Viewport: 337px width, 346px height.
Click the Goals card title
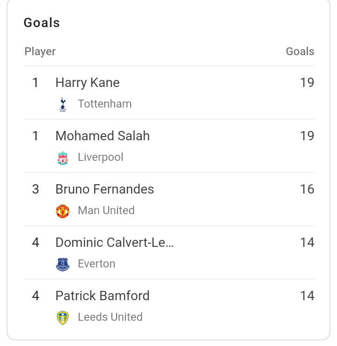pos(42,23)
